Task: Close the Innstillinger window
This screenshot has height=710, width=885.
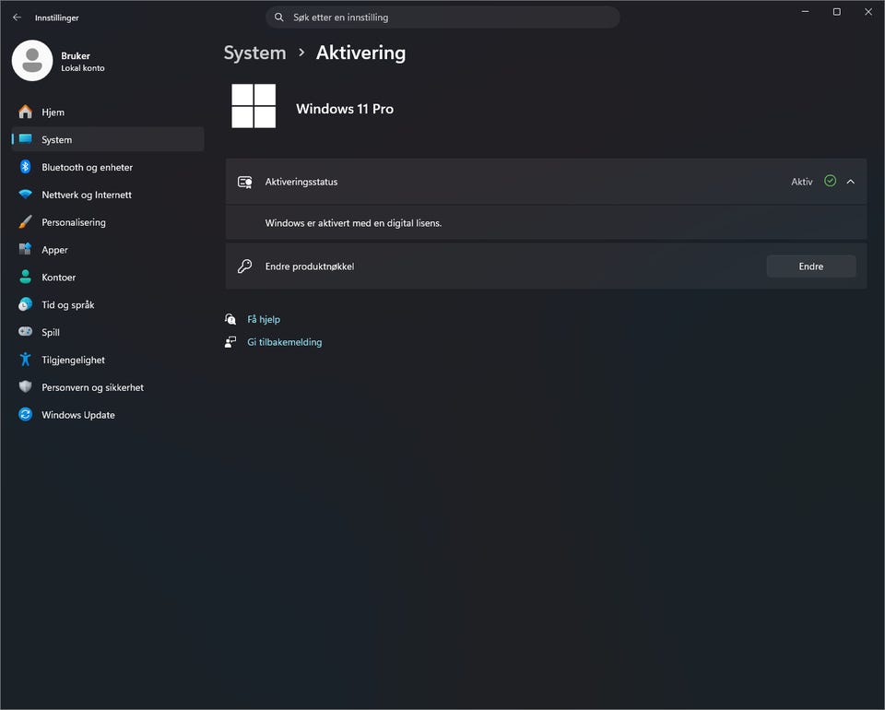Action: (868, 12)
